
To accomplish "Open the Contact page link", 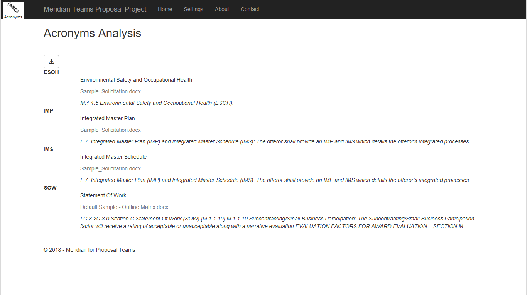I will (x=250, y=9).
